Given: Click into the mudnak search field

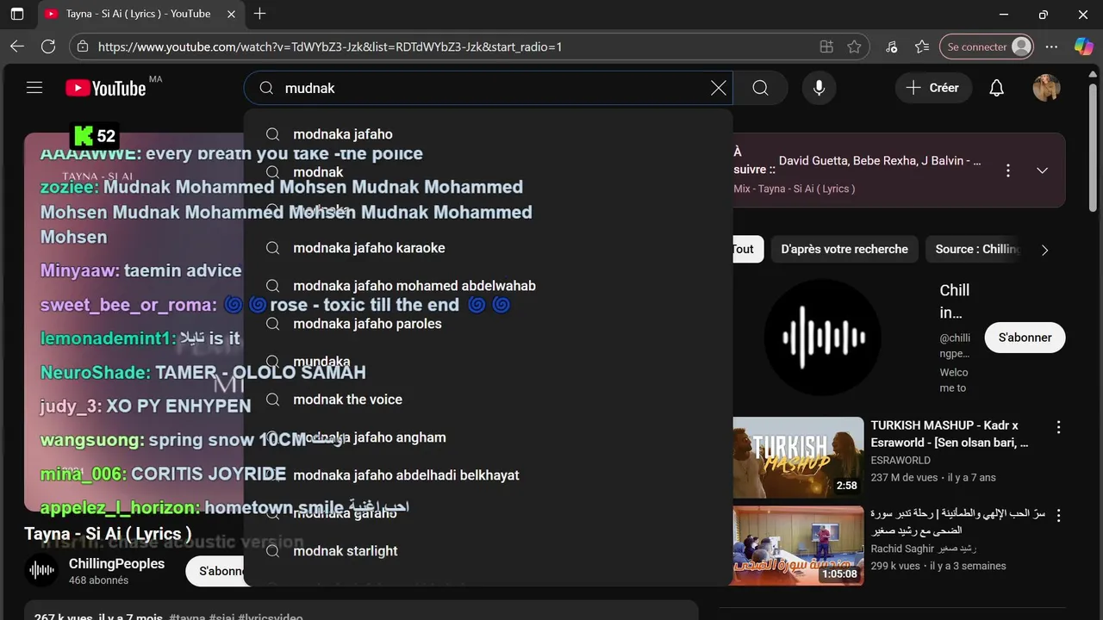Looking at the screenshot, I should coord(488,88).
